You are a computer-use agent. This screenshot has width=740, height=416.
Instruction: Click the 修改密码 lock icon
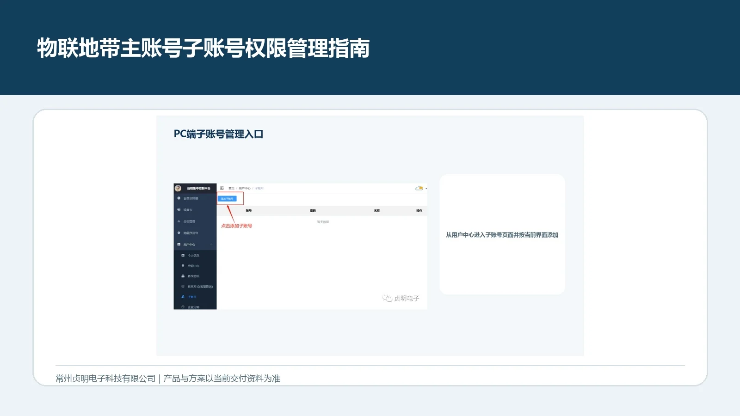(183, 276)
